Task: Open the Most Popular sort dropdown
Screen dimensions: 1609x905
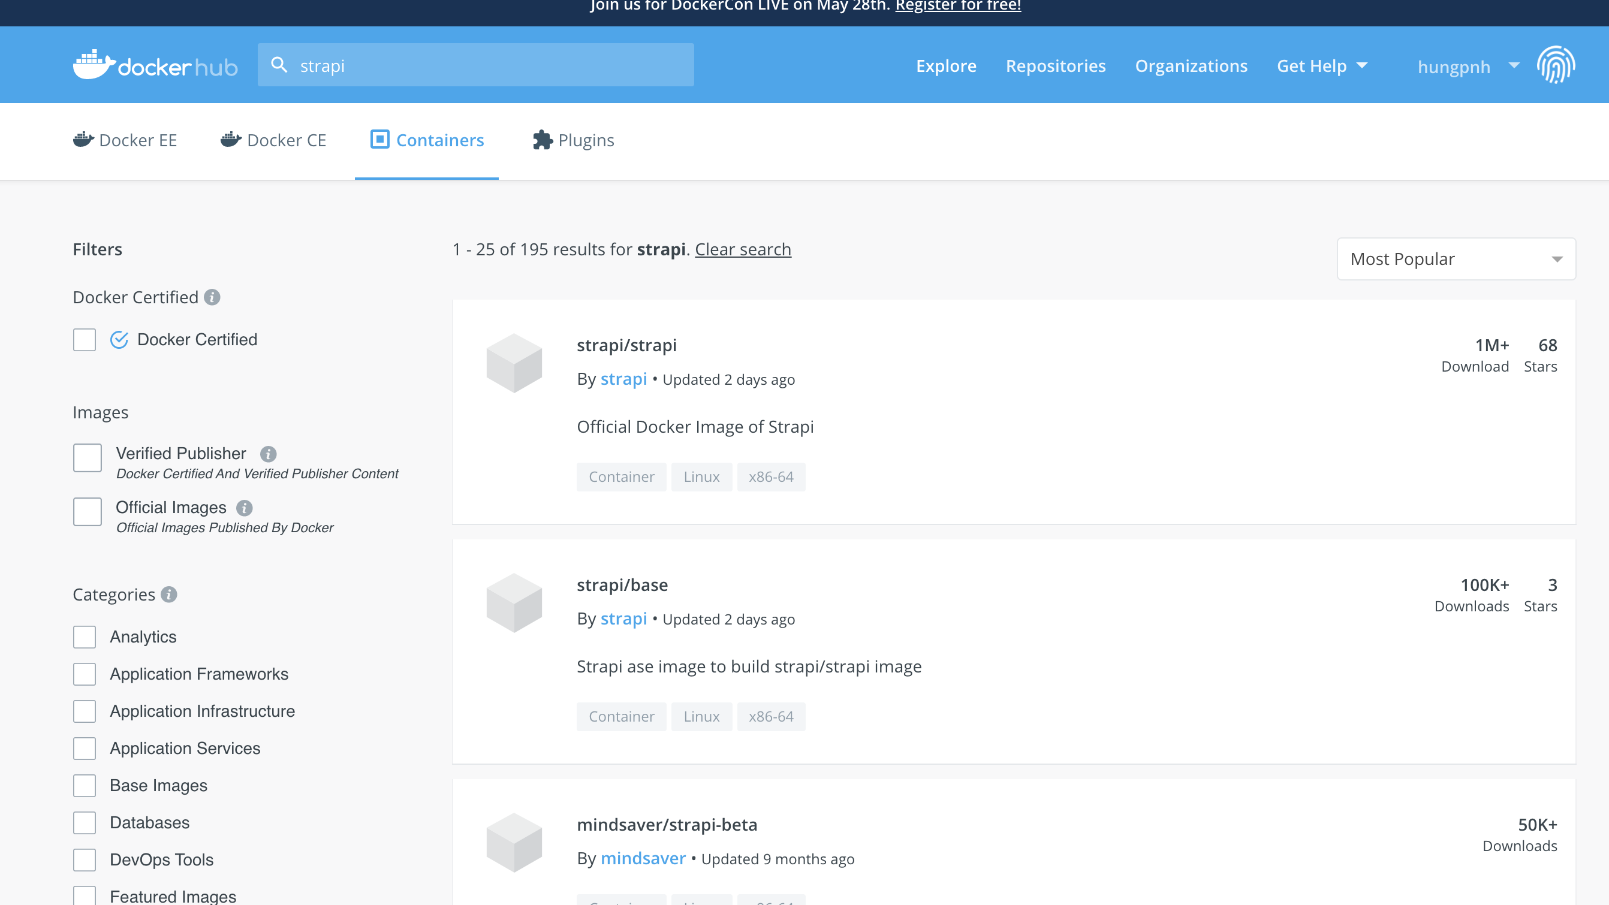Action: point(1456,259)
